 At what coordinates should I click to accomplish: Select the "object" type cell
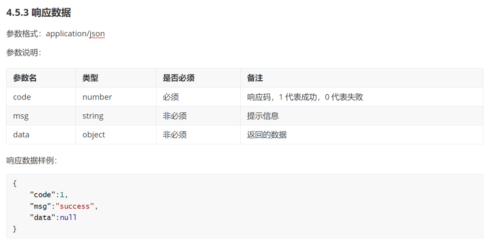click(x=94, y=135)
